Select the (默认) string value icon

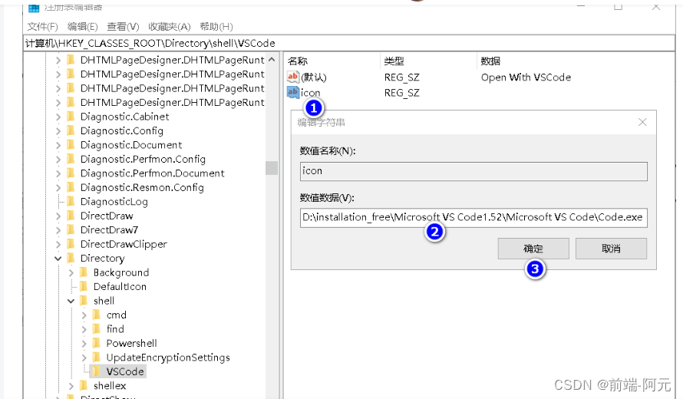[x=292, y=77]
